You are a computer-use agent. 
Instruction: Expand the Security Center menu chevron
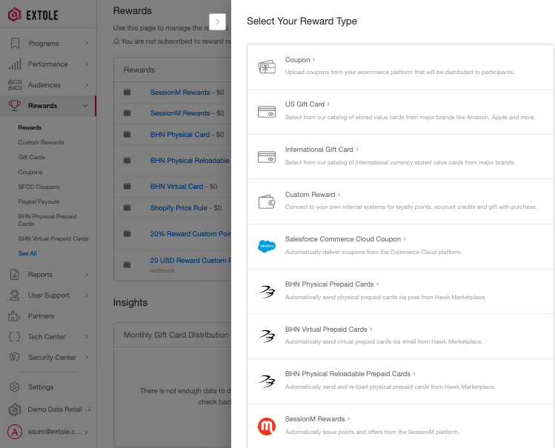point(87,357)
